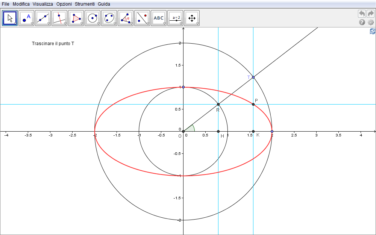Screen dimensions: 376x235
Task: Open settings via the gear icon
Action: click(x=371, y=23)
